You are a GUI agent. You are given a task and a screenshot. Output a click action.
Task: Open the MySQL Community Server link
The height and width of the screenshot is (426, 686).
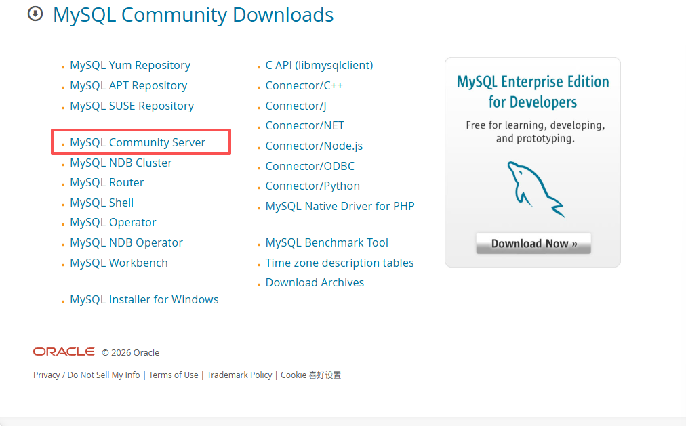tap(138, 142)
